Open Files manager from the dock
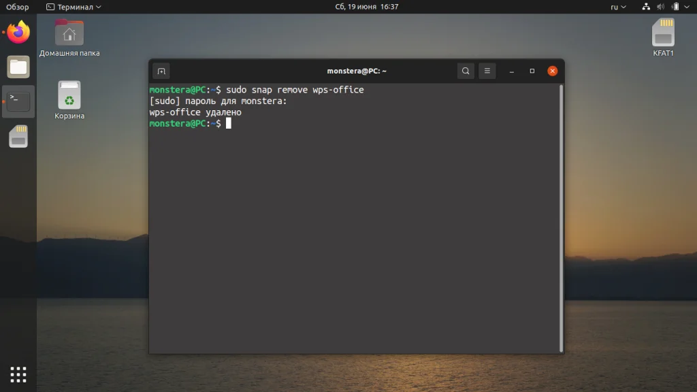The height and width of the screenshot is (392, 697). point(18,67)
